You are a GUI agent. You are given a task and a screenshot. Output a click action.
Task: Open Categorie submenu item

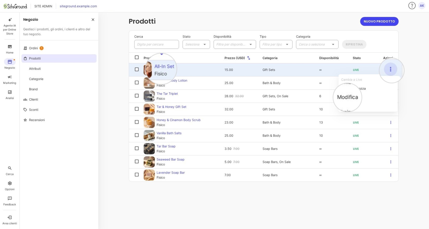59,79
